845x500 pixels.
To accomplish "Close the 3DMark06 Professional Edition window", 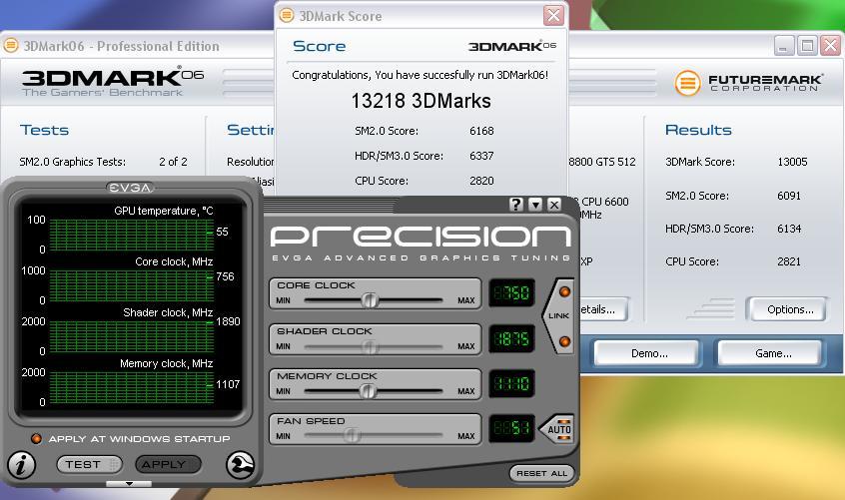I will (x=830, y=46).
